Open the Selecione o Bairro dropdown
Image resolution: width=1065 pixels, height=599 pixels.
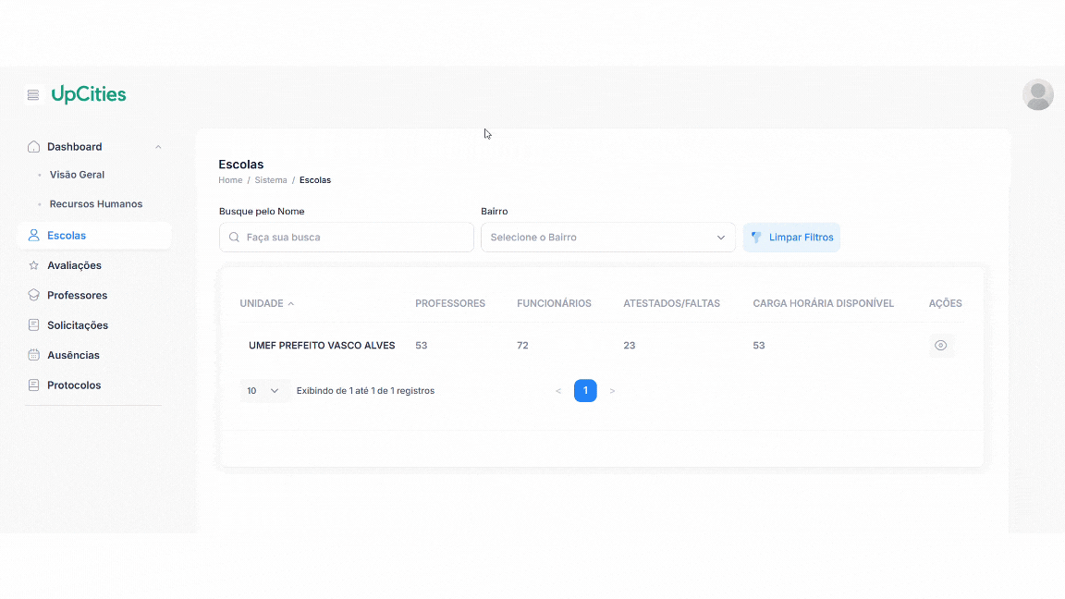click(608, 237)
